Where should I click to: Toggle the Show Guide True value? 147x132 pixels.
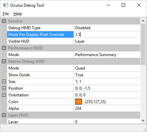point(107,75)
